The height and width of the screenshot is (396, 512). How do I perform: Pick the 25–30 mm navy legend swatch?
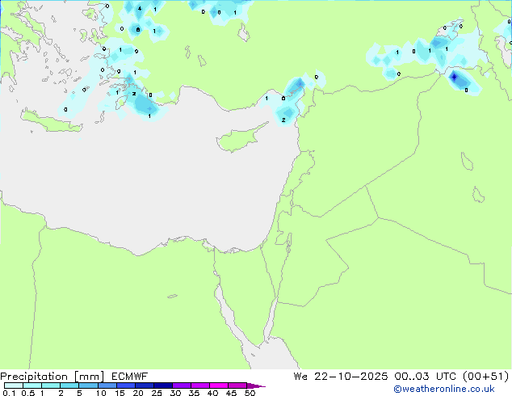click(162, 385)
